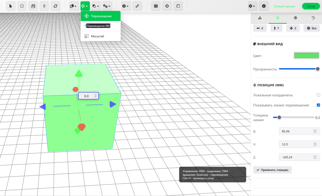The width and height of the screenshot is (322, 196).
Task: Select the ruler measure tool
Action: (137, 6)
